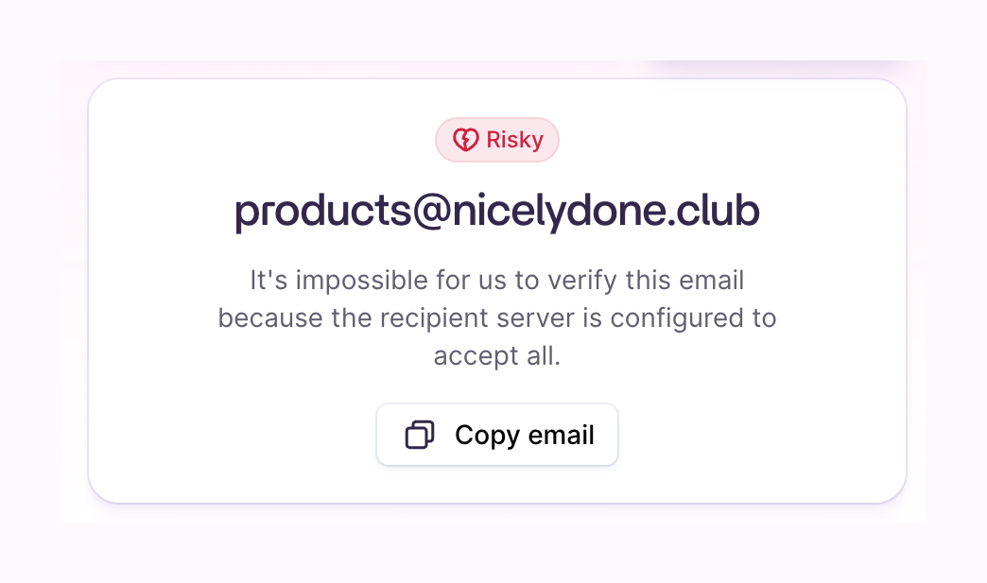Click the broken heart icon in the Risky badge
The height and width of the screenshot is (583, 987).
[466, 141]
